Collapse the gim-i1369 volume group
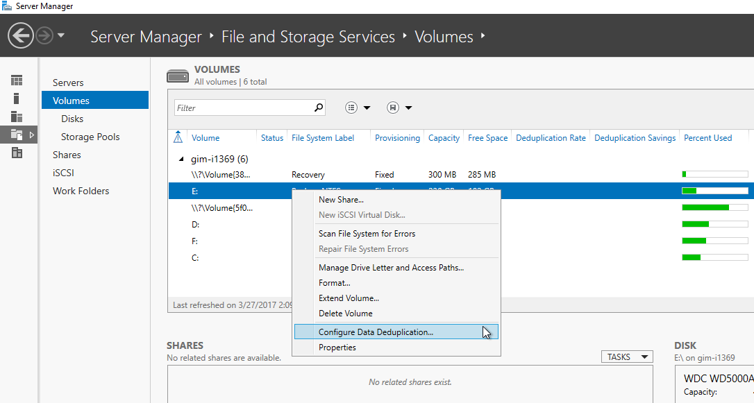754x403 pixels. 183,159
